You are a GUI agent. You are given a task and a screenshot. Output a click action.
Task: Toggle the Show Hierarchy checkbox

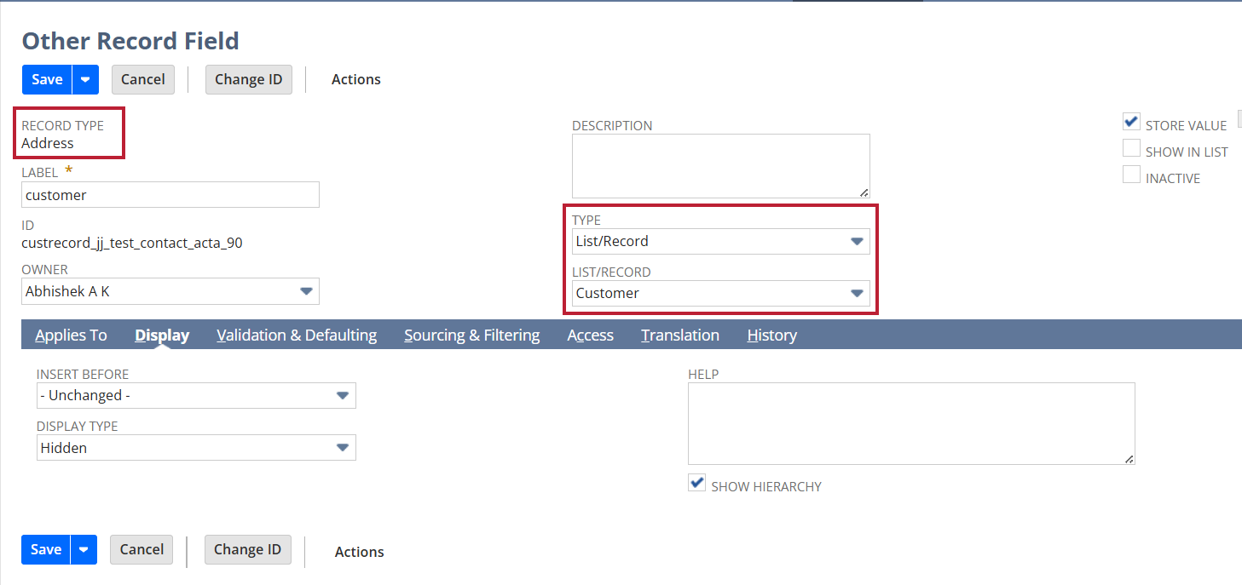(x=697, y=484)
